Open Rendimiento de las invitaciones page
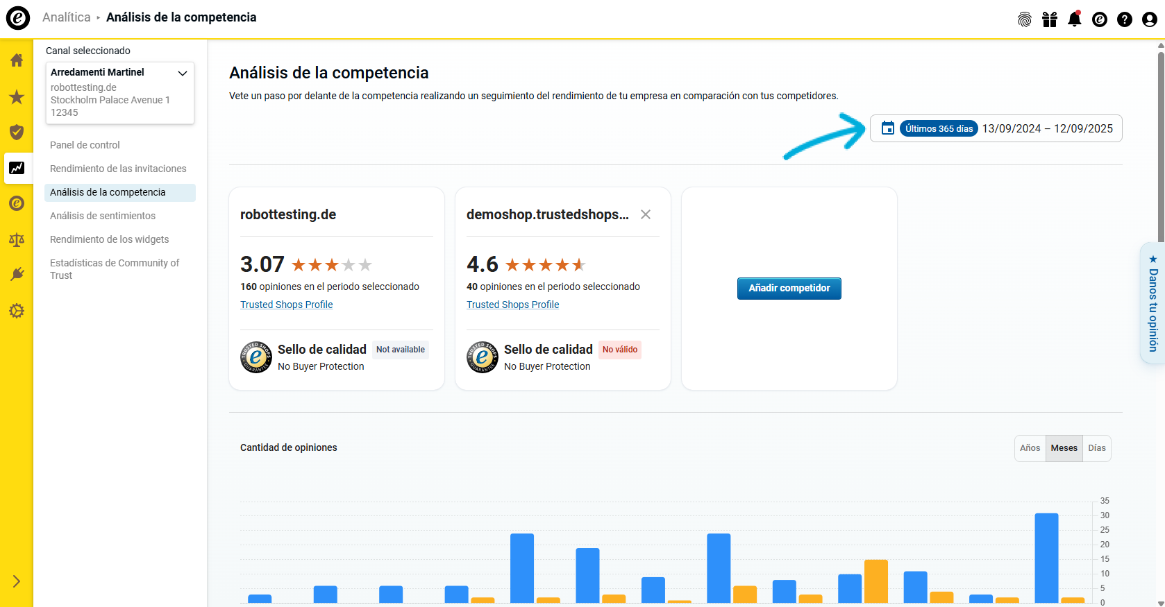Viewport: 1165px width, 607px height. click(118, 169)
